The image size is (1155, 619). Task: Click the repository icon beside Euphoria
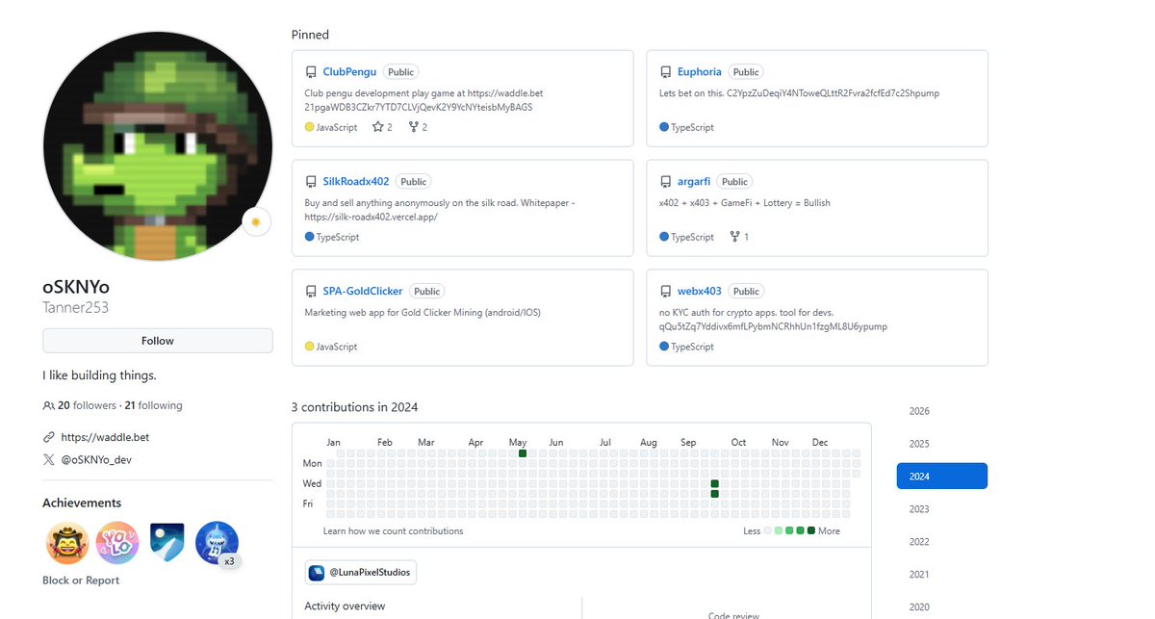click(x=665, y=72)
